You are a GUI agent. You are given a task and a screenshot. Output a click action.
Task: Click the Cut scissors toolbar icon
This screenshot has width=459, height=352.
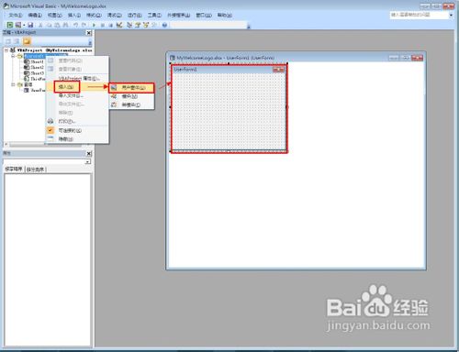pos(40,25)
